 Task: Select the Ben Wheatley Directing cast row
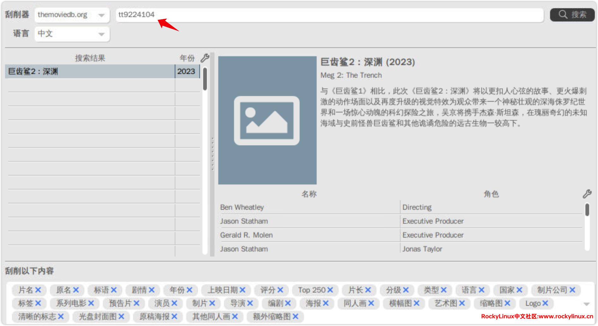(309, 207)
